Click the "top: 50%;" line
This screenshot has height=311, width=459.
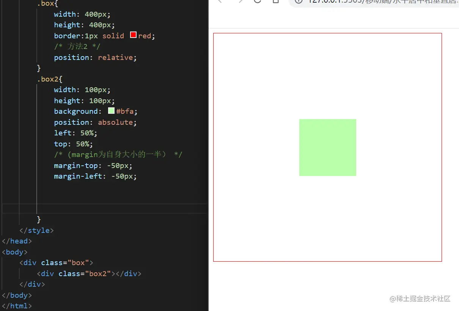click(x=74, y=144)
